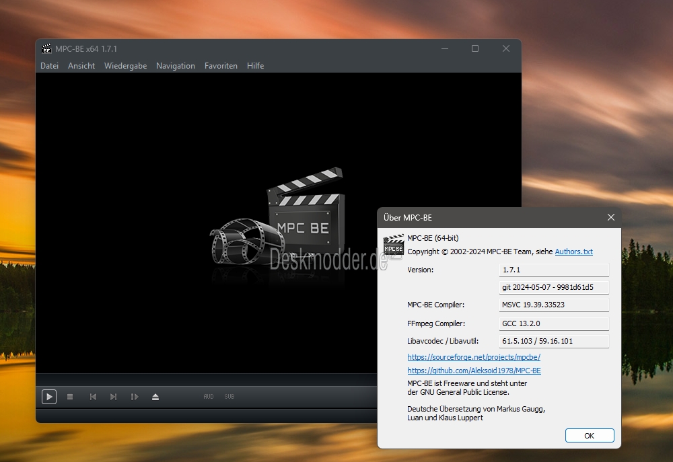Click the 'MPC-BE (64-bit)' text
This screenshot has height=462, width=673.
(x=433, y=238)
